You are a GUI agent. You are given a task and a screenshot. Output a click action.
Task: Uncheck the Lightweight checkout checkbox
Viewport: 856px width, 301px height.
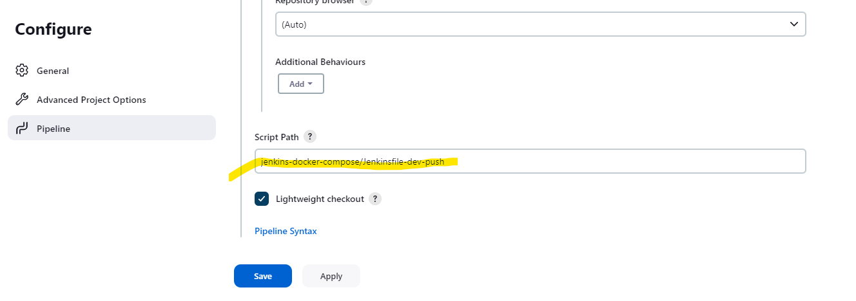pyautogui.click(x=262, y=199)
